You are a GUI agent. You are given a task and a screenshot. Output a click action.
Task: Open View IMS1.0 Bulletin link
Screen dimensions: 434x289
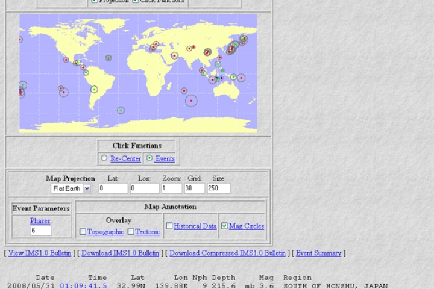[40, 253]
